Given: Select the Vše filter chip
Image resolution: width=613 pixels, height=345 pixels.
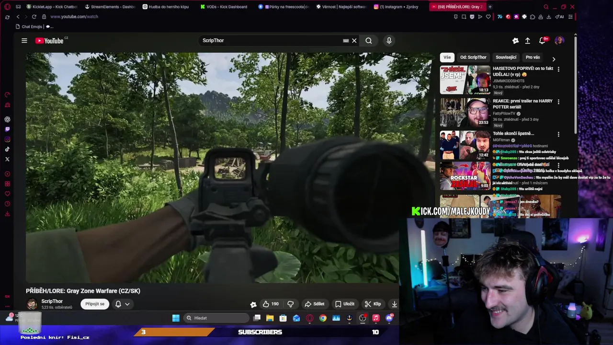Looking at the screenshot, I should (x=447, y=57).
